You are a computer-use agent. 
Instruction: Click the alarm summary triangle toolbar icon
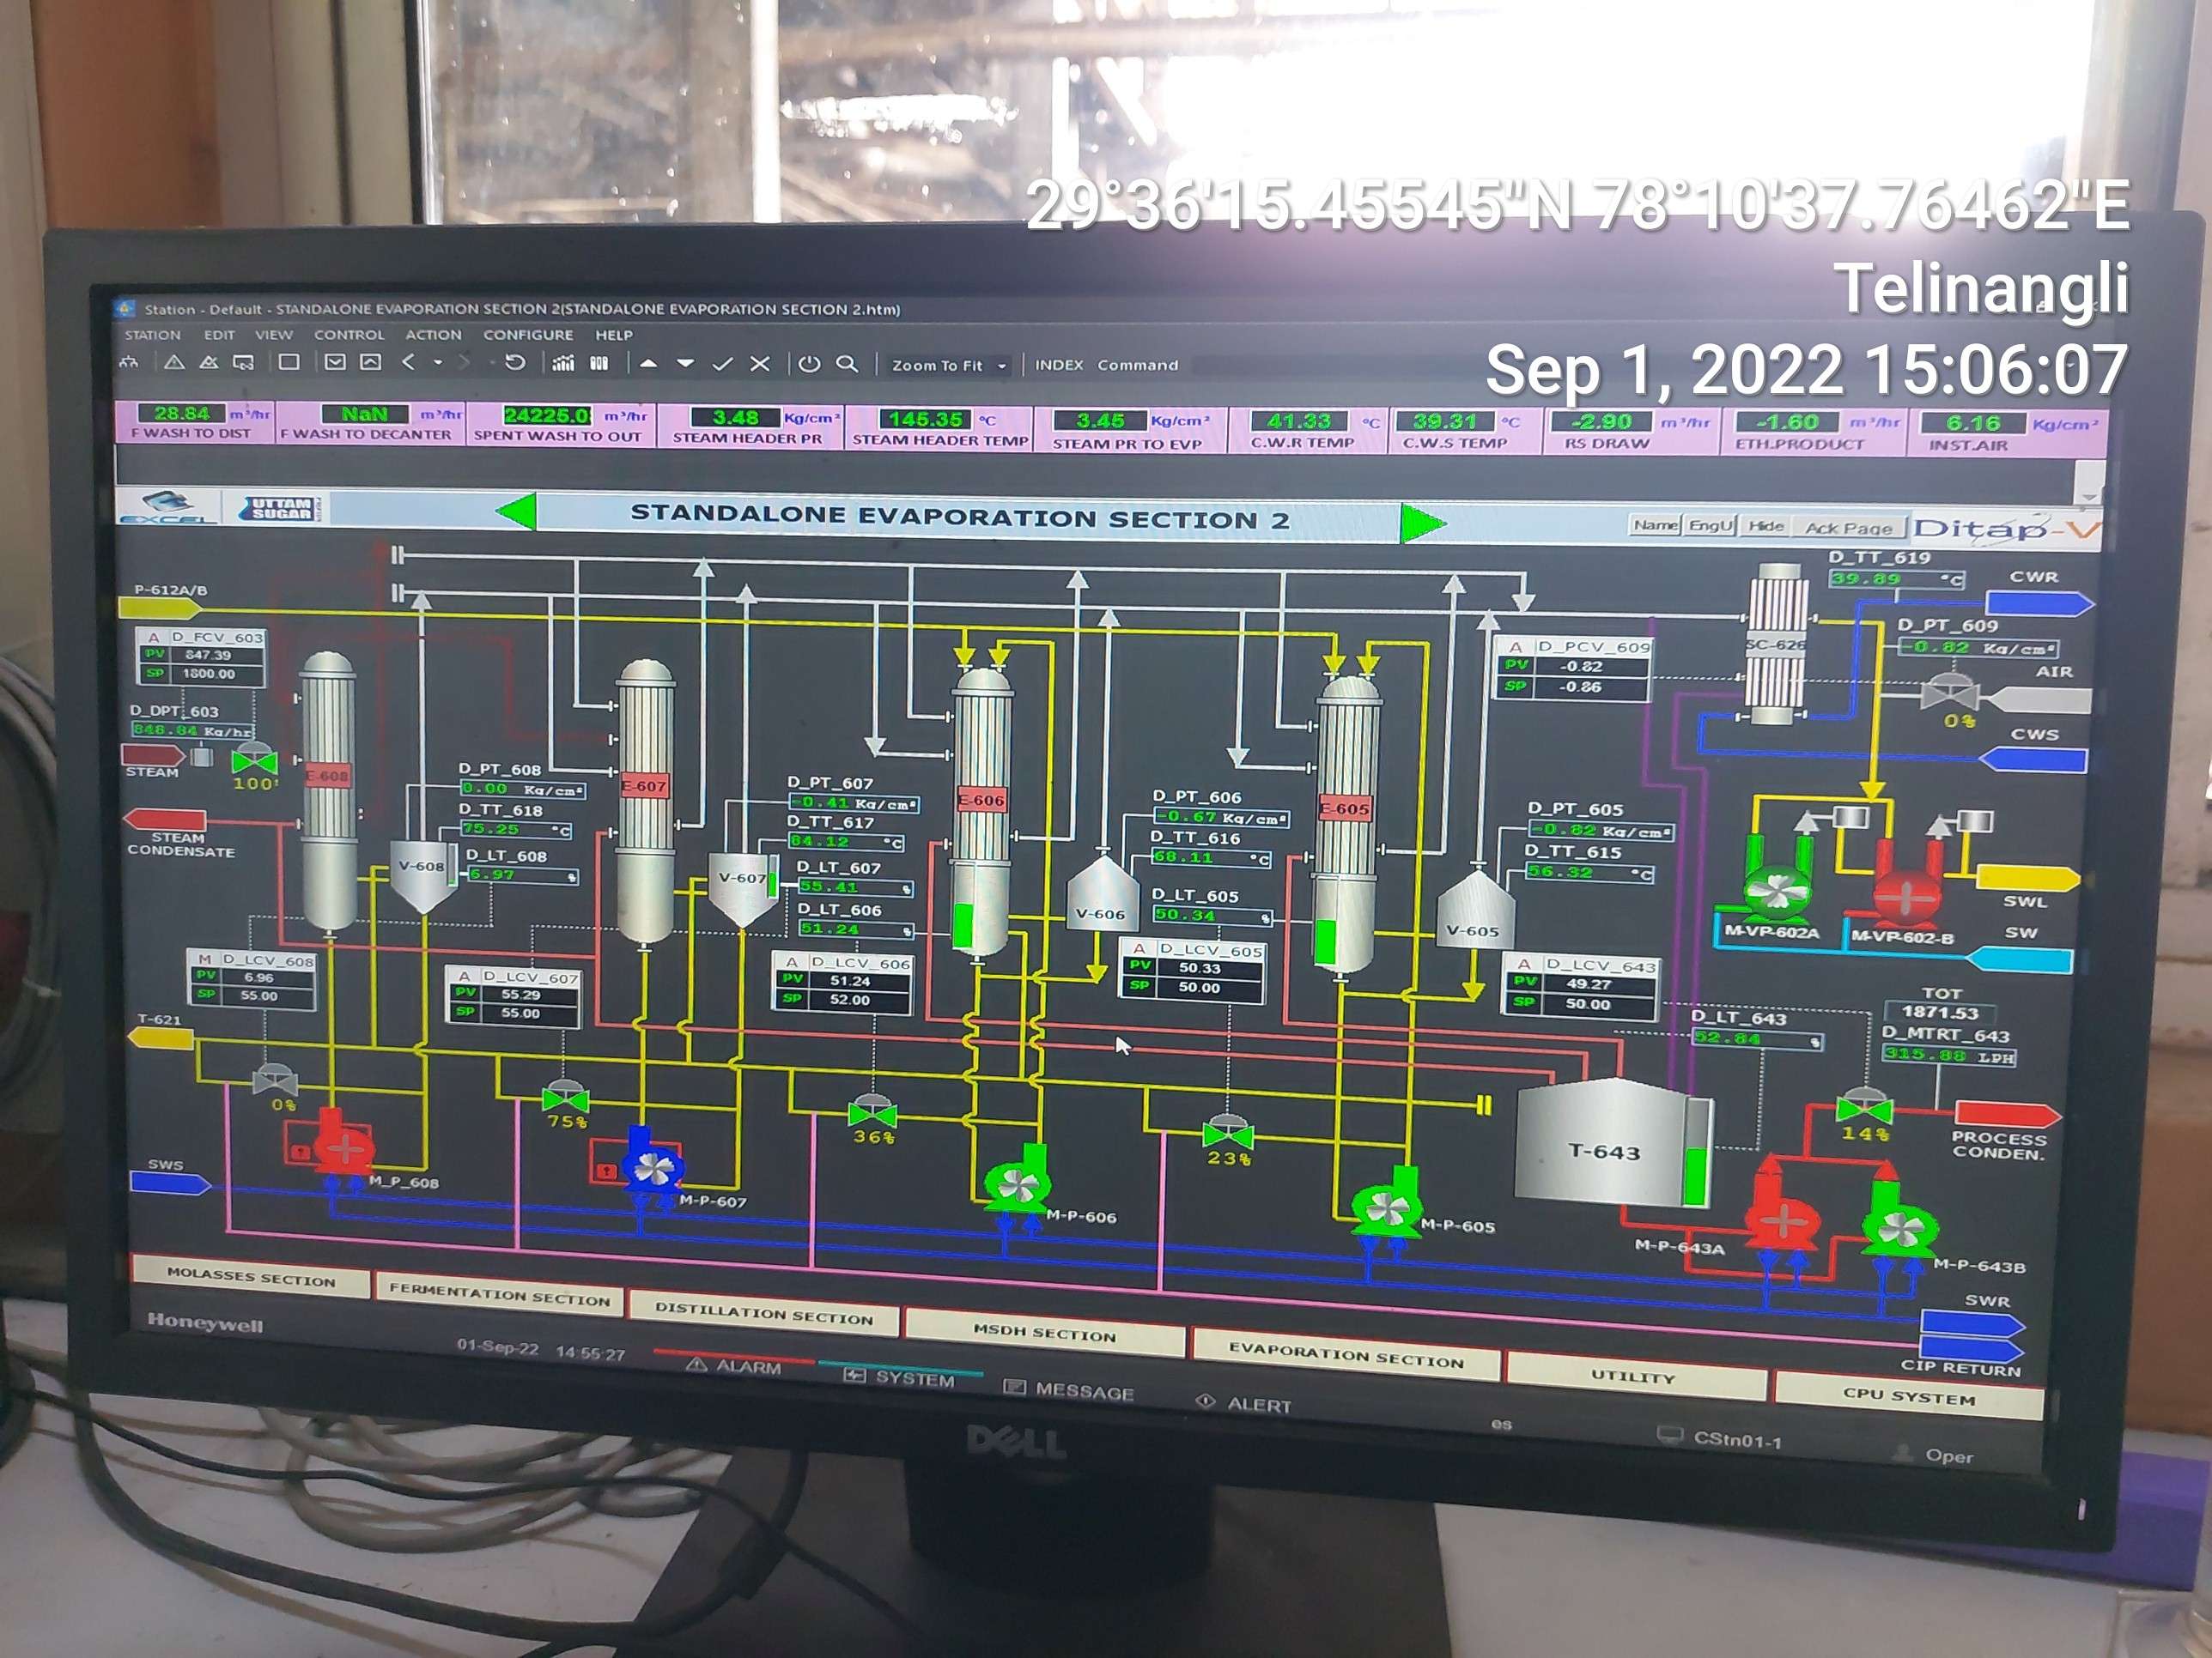(174, 363)
